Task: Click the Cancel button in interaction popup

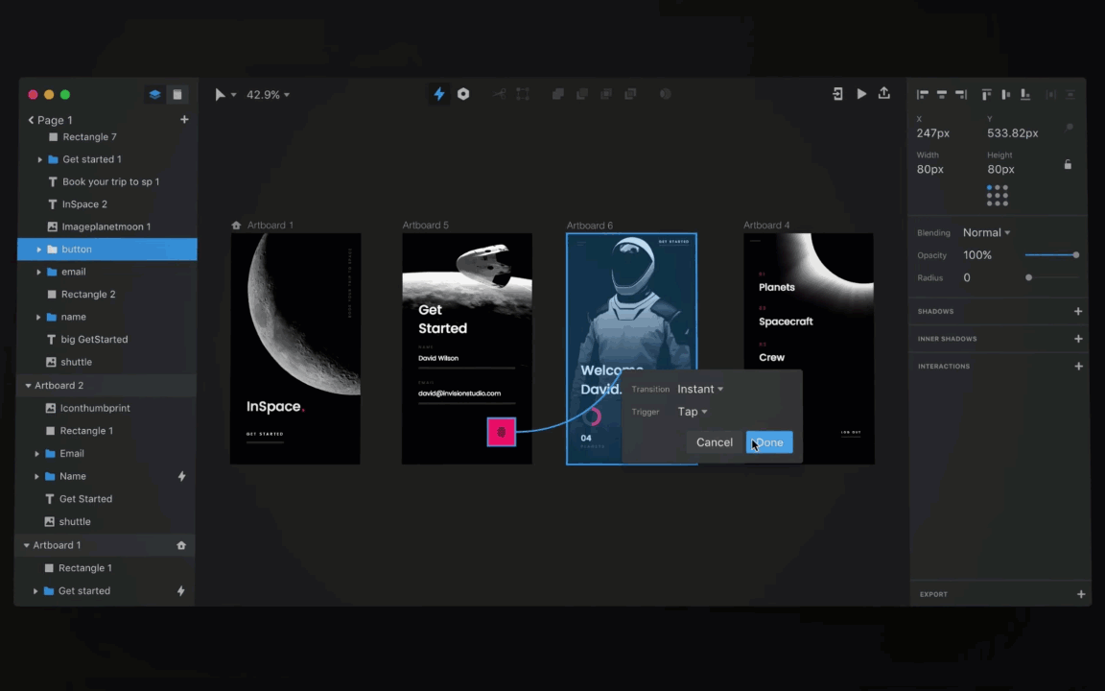Action: point(714,442)
